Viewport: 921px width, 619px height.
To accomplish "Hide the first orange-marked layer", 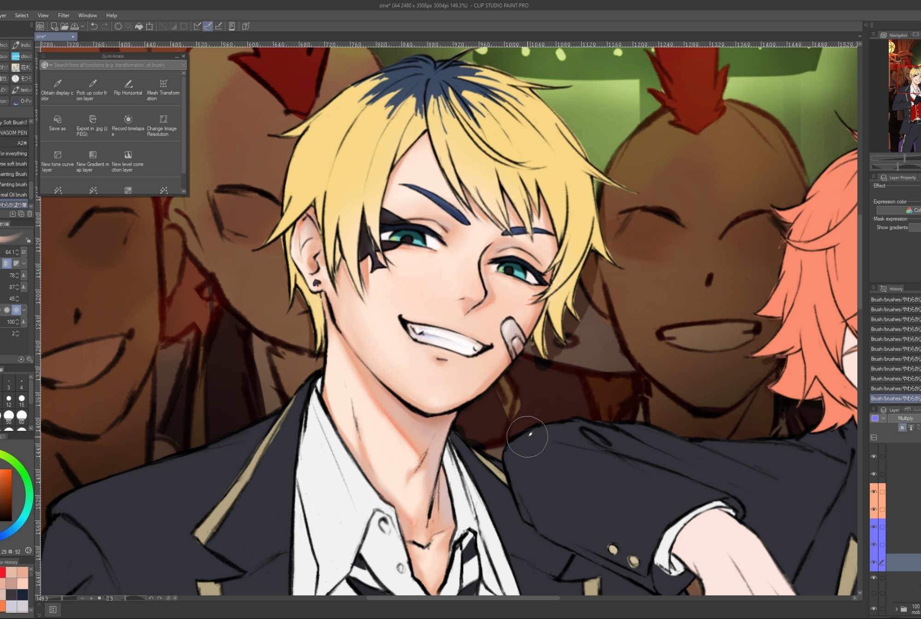I will pos(874,492).
